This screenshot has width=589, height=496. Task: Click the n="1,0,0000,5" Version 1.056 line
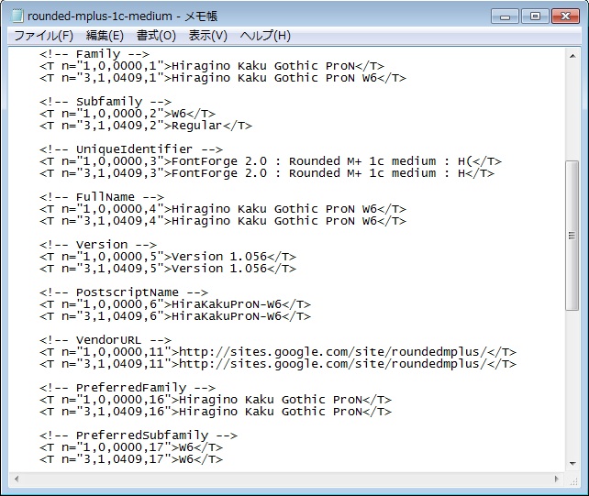(x=168, y=257)
